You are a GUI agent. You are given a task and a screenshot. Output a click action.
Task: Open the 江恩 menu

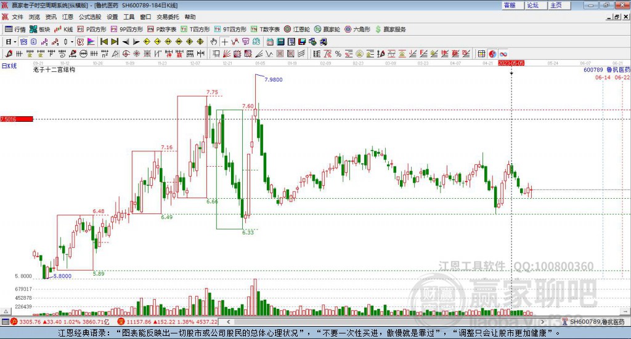point(68,17)
